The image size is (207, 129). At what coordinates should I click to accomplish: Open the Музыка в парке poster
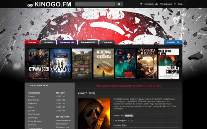[x=147, y=64]
